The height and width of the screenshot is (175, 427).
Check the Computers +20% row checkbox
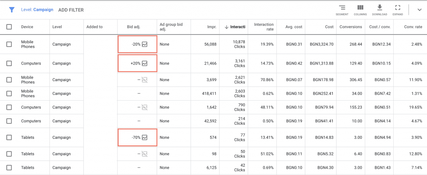coord(9,64)
